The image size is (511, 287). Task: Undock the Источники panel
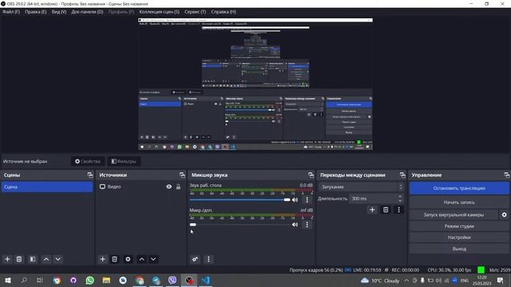click(x=182, y=175)
